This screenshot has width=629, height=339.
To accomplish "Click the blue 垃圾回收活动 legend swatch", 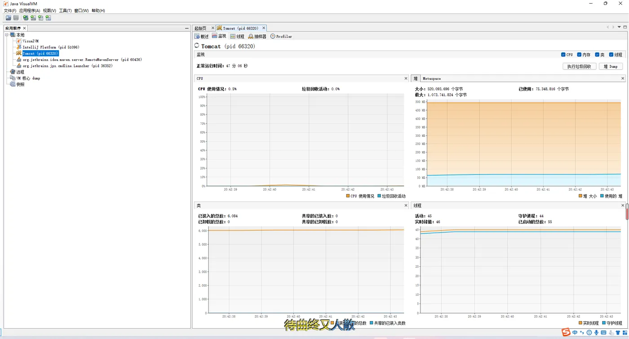I will click(379, 196).
